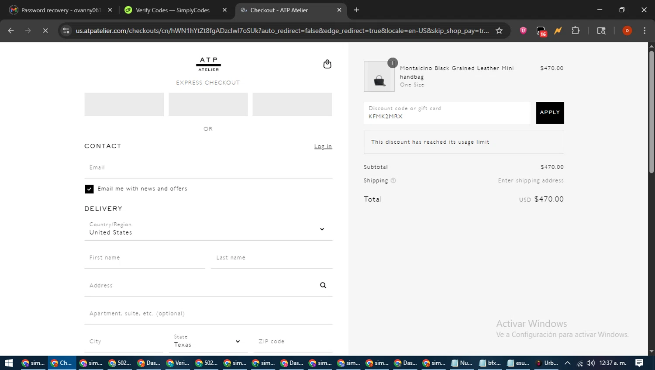This screenshot has height=370, width=655.
Task: Click the ATP Atelier logo
Action: 208,64
